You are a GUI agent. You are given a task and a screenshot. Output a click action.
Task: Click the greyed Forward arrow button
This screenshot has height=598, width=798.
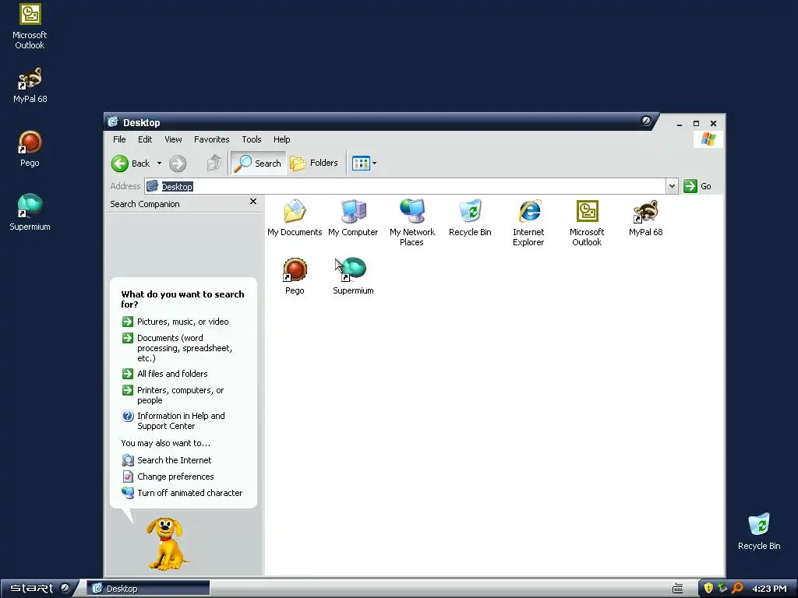[x=178, y=164]
